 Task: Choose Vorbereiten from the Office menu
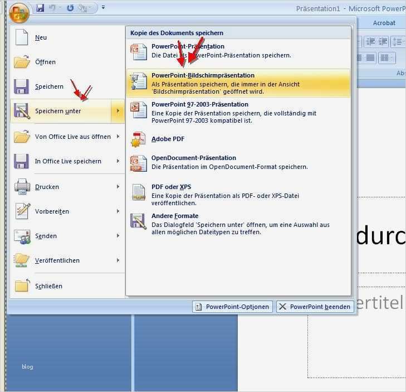tap(67, 211)
